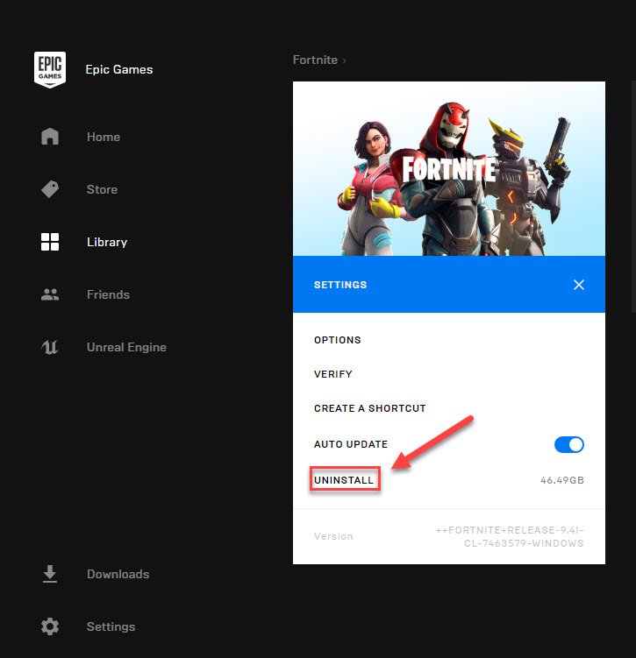Click the Settings gear icon

point(50,626)
